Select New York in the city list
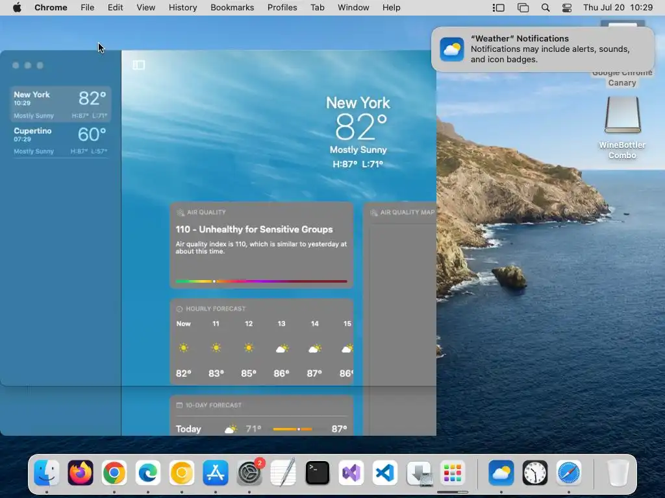The image size is (665, 498). (60, 104)
